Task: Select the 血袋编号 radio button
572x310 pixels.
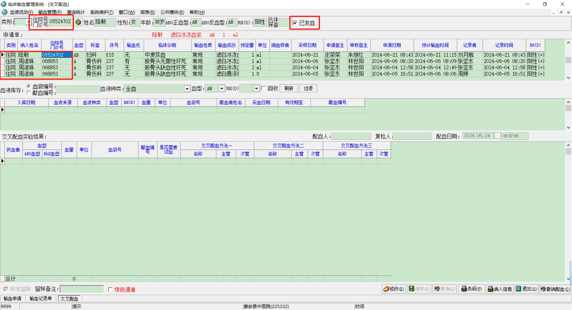Action: click(x=29, y=86)
